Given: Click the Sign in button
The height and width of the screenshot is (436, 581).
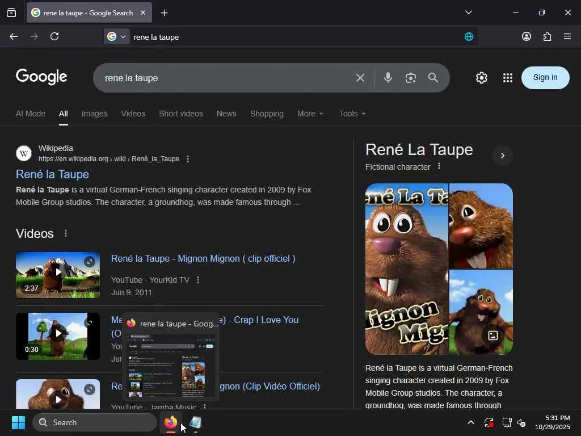Looking at the screenshot, I should point(545,77).
